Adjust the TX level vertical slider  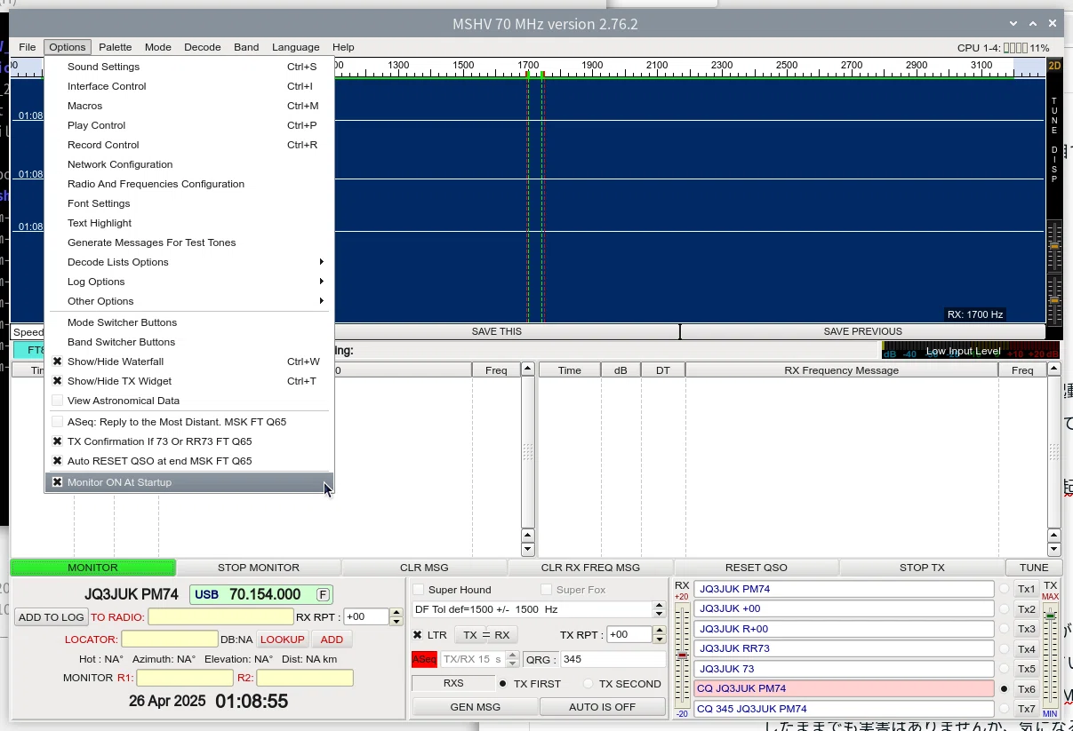point(1050,656)
